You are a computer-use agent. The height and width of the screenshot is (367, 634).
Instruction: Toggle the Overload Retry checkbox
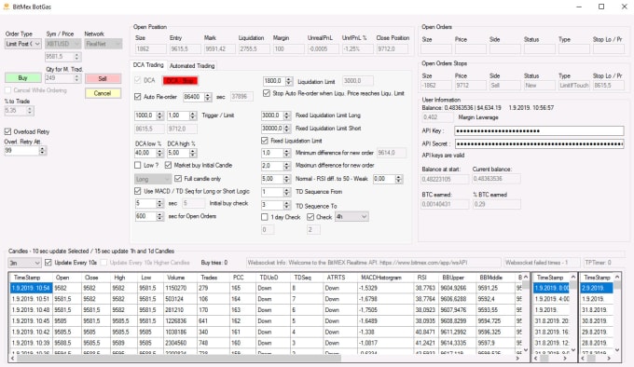click(x=7, y=131)
